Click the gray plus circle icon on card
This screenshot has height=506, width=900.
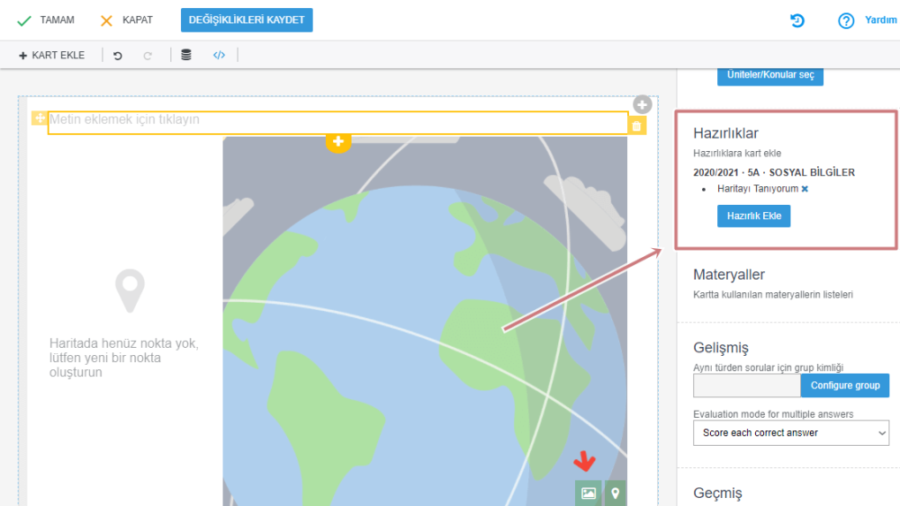pyautogui.click(x=643, y=104)
